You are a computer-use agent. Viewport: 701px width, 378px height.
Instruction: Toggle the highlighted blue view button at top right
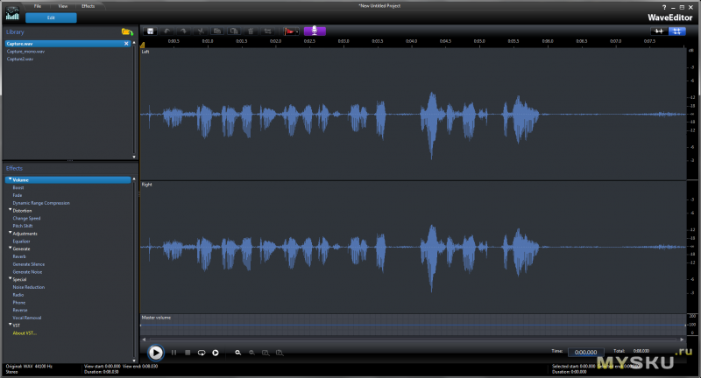676,31
